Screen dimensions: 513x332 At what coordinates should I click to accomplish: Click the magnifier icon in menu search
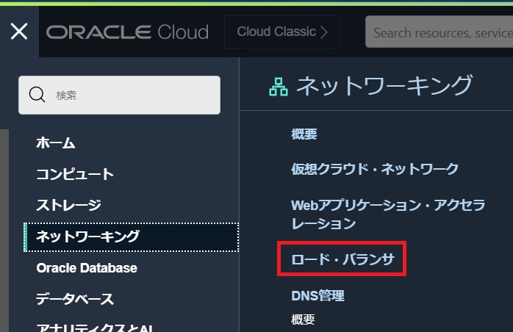[x=37, y=95]
